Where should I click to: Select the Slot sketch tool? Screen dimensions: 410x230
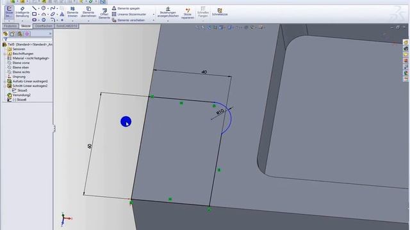tap(34, 20)
